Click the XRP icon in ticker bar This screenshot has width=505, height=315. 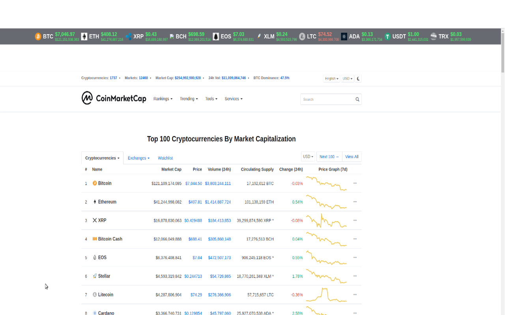(128, 37)
